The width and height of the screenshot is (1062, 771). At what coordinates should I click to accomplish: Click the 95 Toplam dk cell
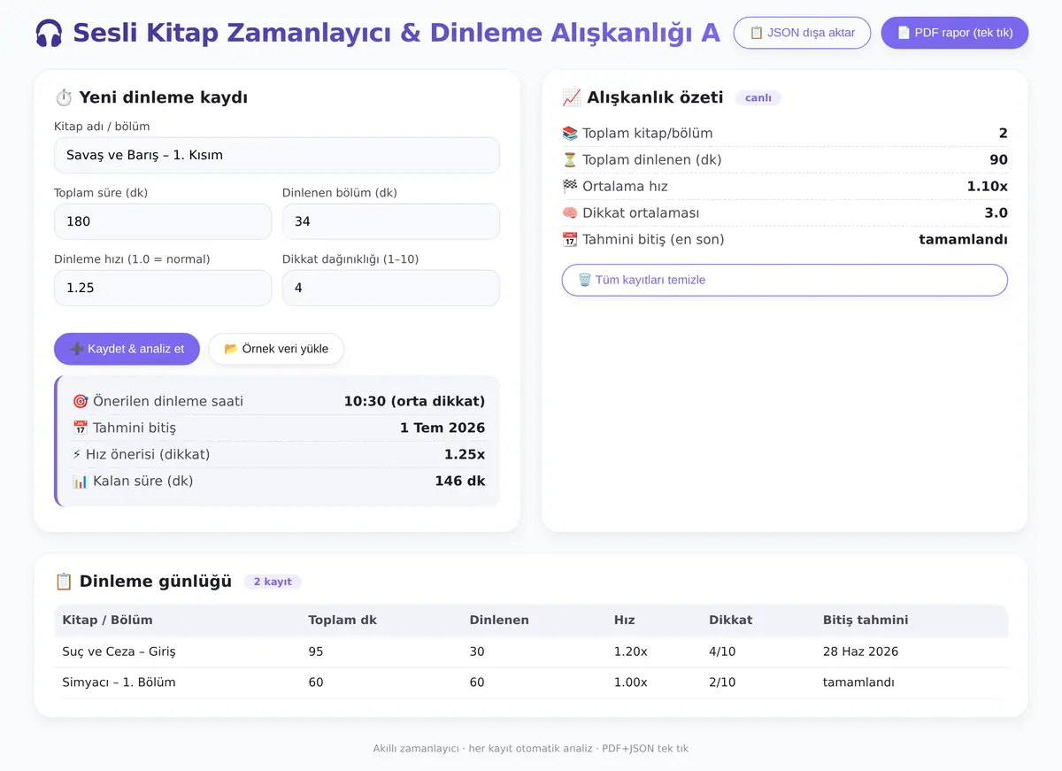316,651
